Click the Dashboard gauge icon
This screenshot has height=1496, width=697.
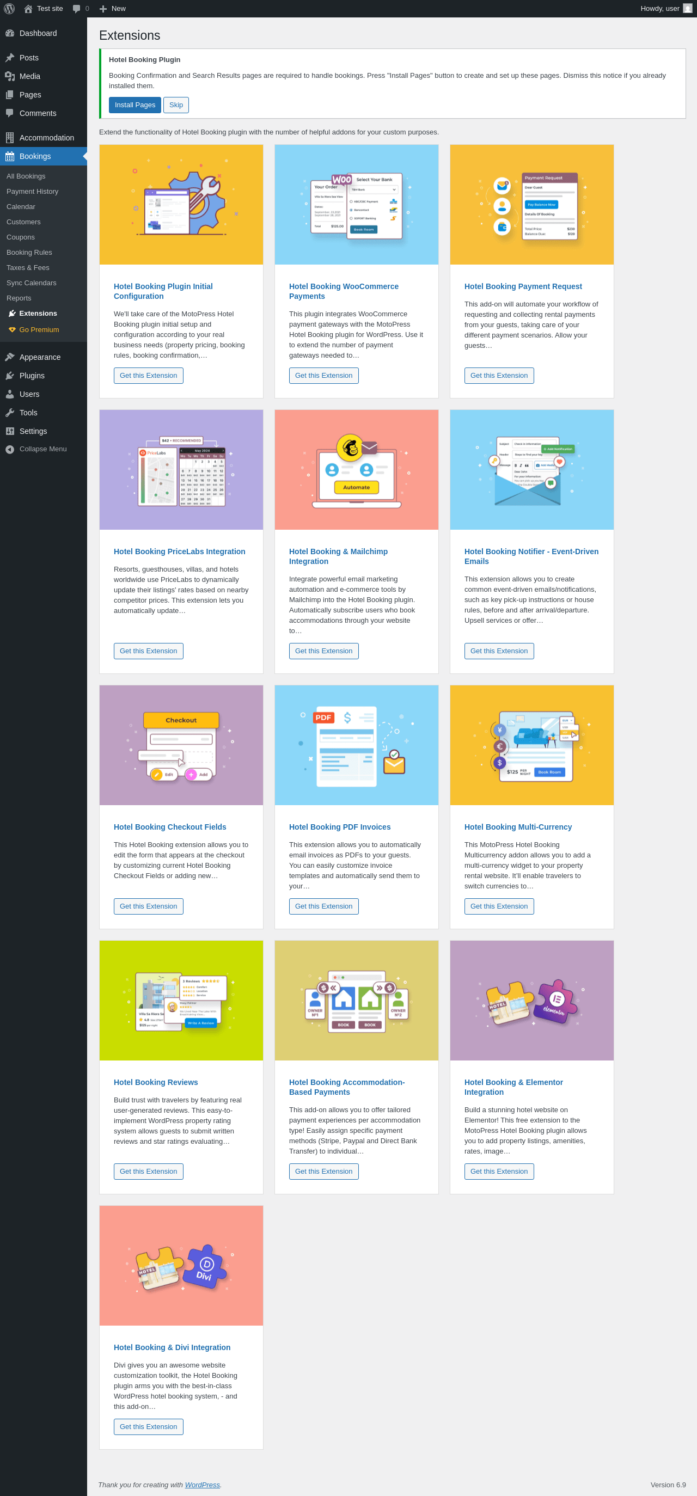10,34
